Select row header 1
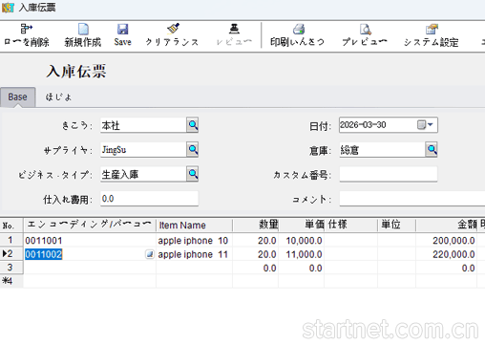Viewport: 485px width, 345px height. tap(11, 240)
